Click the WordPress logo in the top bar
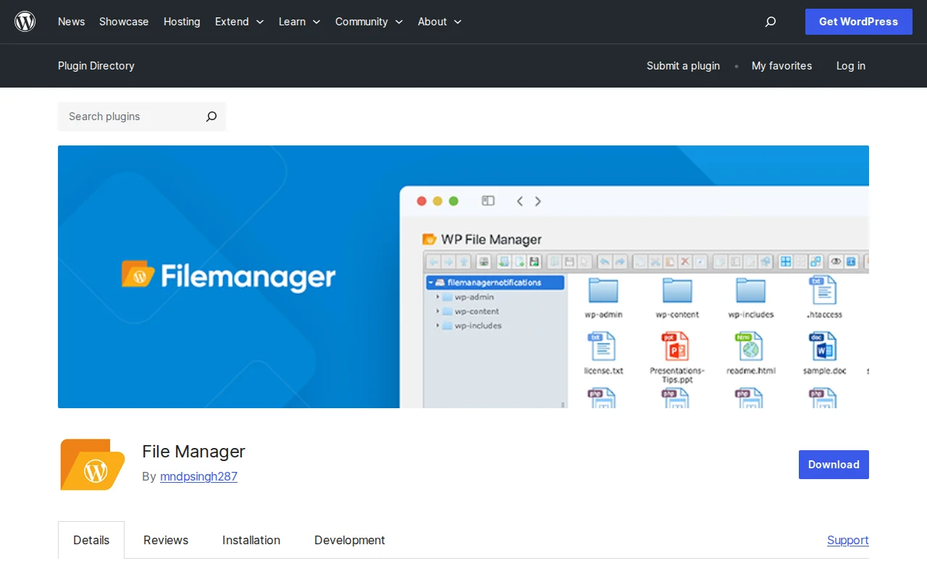 (25, 21)
